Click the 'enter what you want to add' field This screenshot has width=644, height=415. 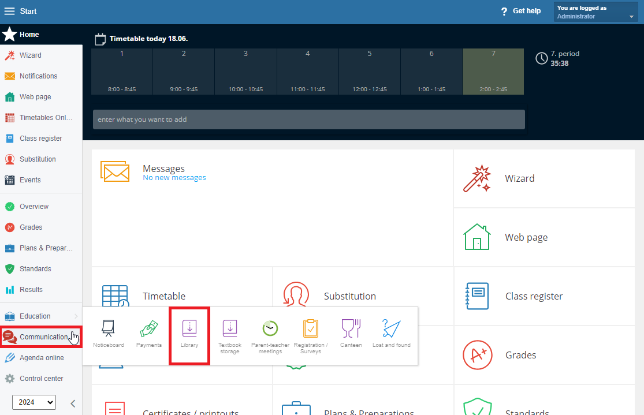309,119
